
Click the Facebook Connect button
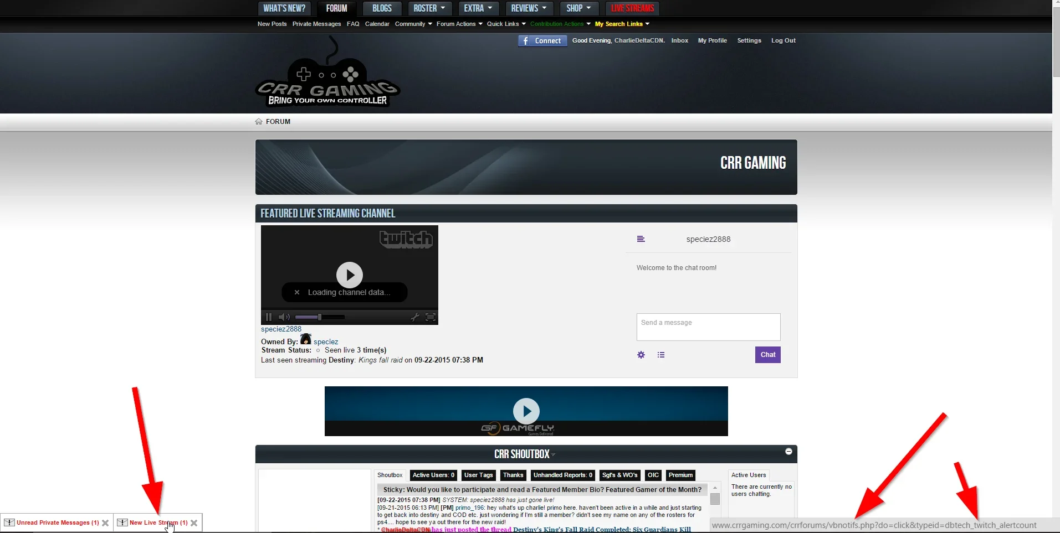542,41
